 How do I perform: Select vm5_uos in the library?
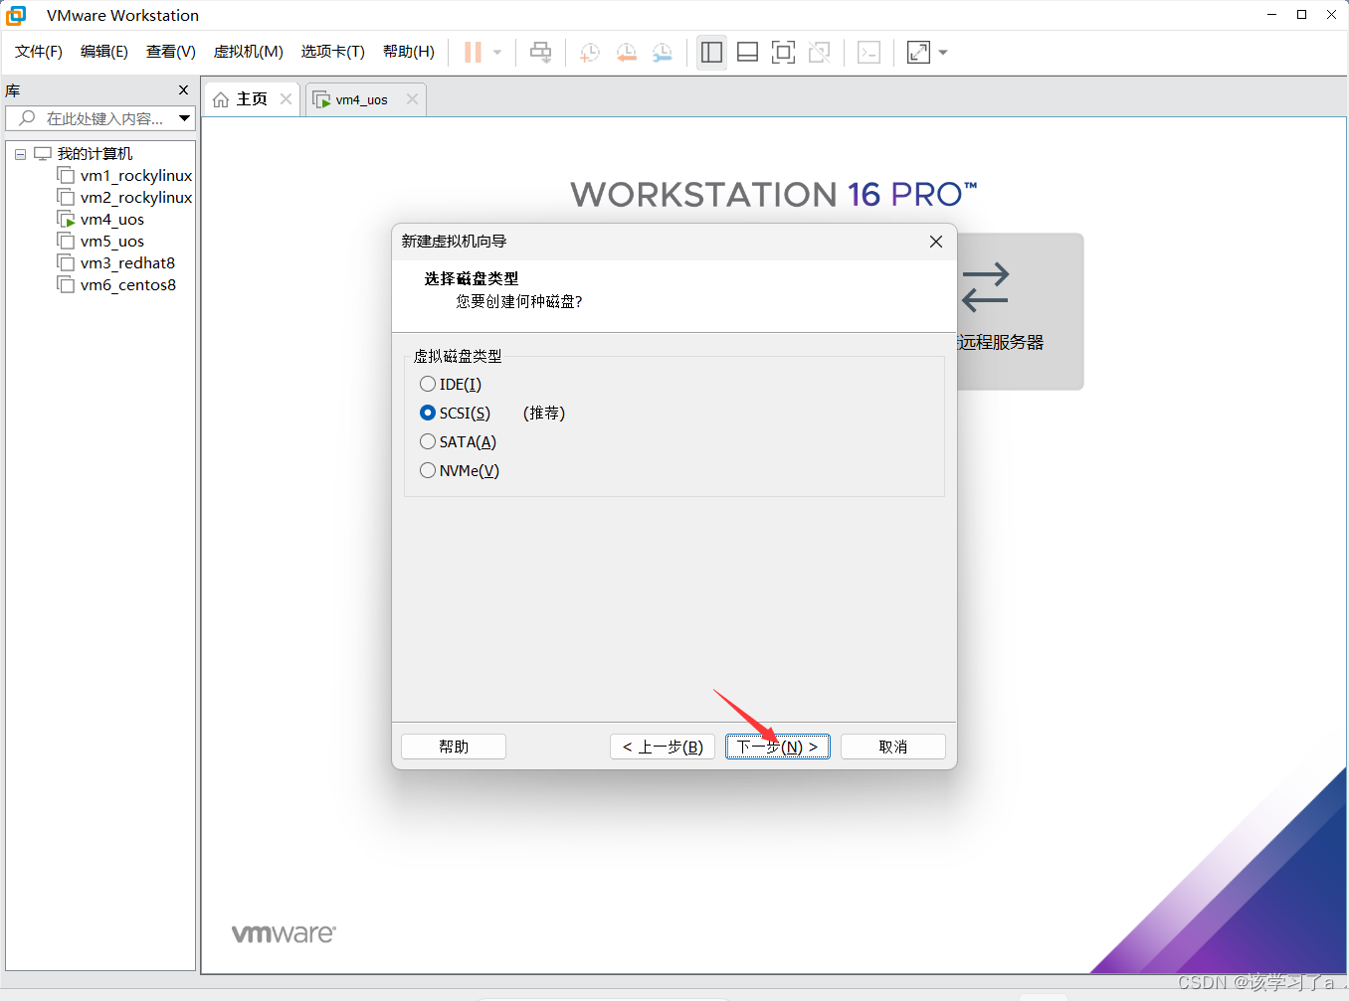pyautogui.click(x=112, y=242)
